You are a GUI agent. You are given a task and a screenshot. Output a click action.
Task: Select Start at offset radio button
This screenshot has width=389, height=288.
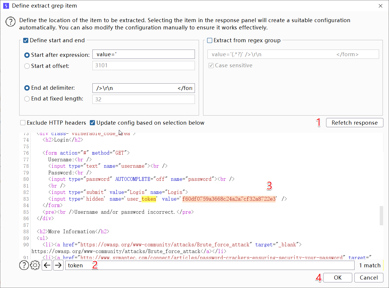(x=27, y=66)
